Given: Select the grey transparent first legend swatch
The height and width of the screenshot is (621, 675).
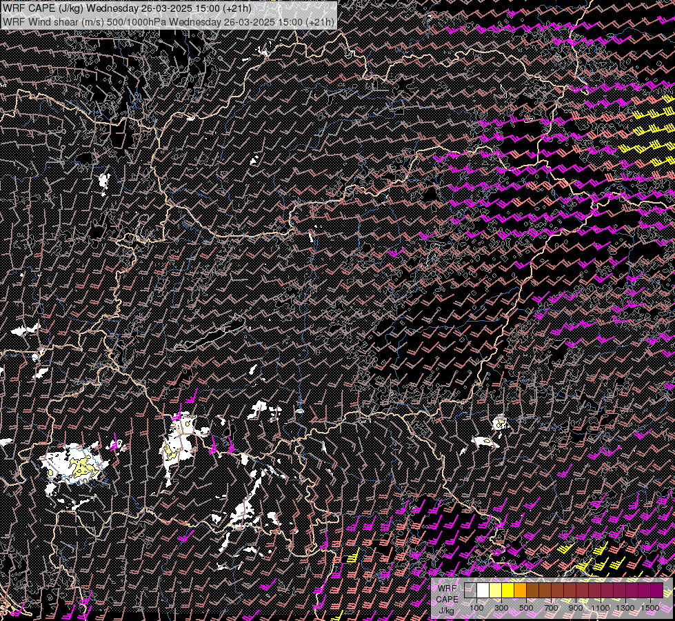Looking at the screenshot, I should pos(470,591).
